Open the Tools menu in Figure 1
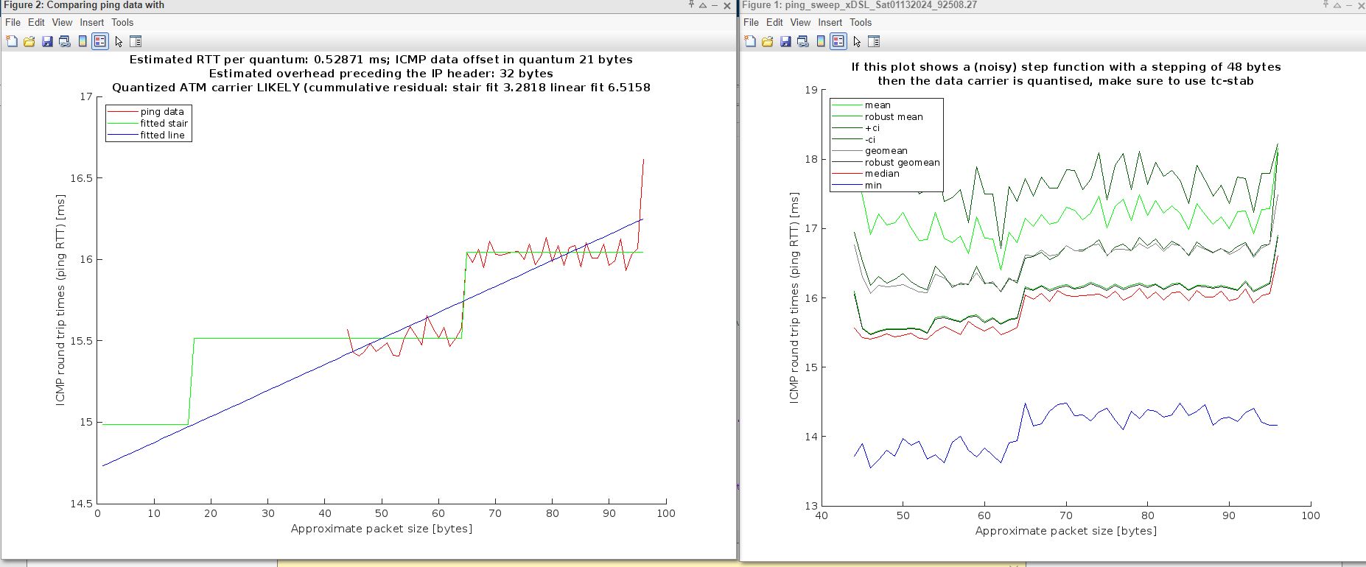Viewport: 1366px width, 567px height. (x=861, y=23)
